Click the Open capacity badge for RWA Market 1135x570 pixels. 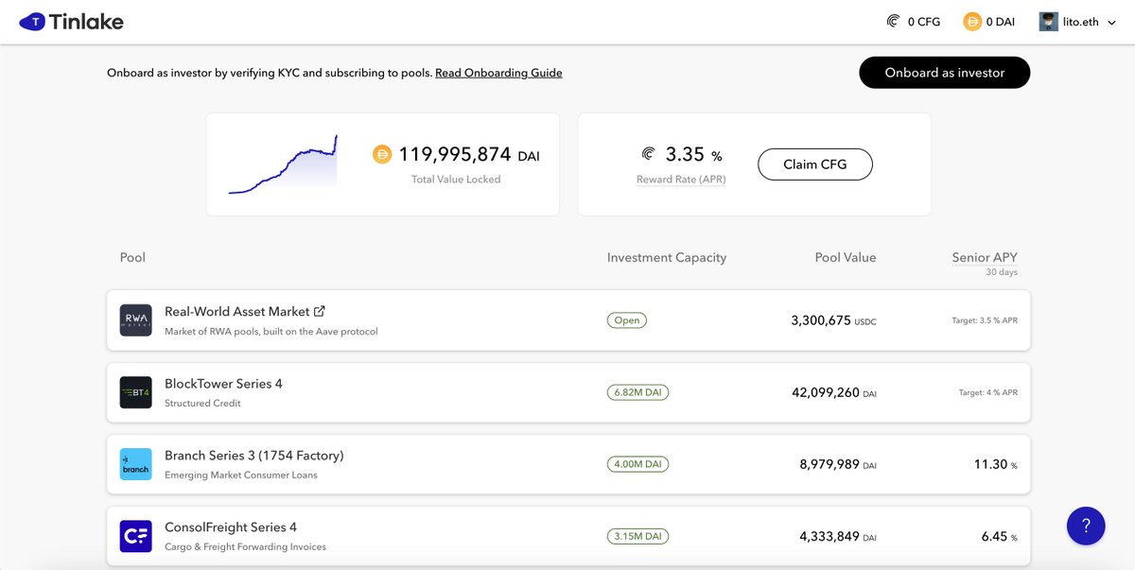click(x=627, y=320)
